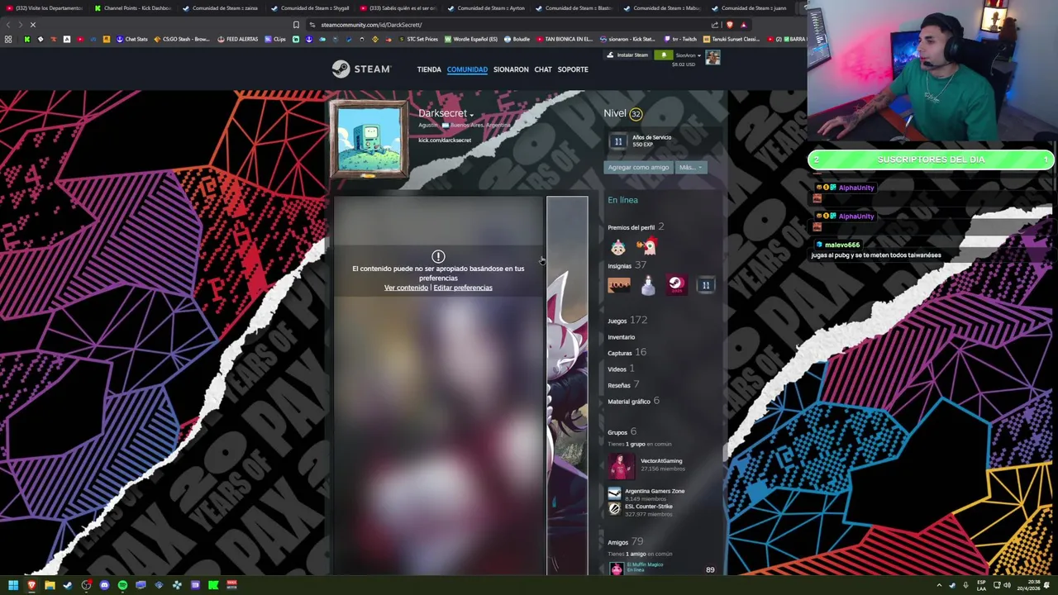Click the rooster profile award icon
This screenshot has width=1058, height=595.
pyautogui.click(x=647, y=246)
